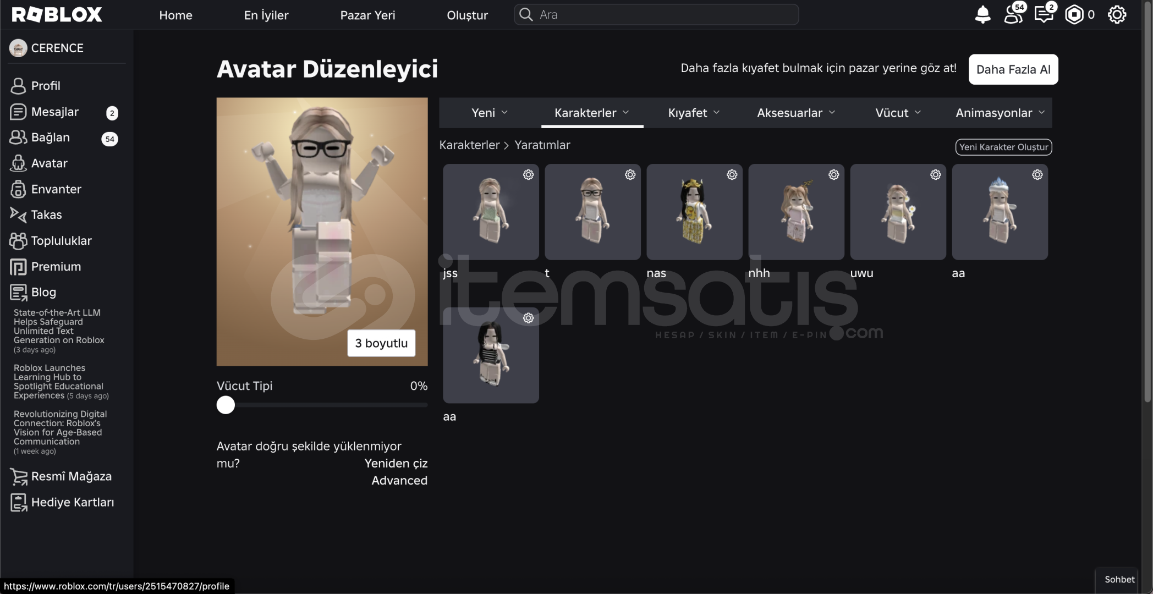
Task: Open settings gear on nhh character
Action: (x=833, y=175)
